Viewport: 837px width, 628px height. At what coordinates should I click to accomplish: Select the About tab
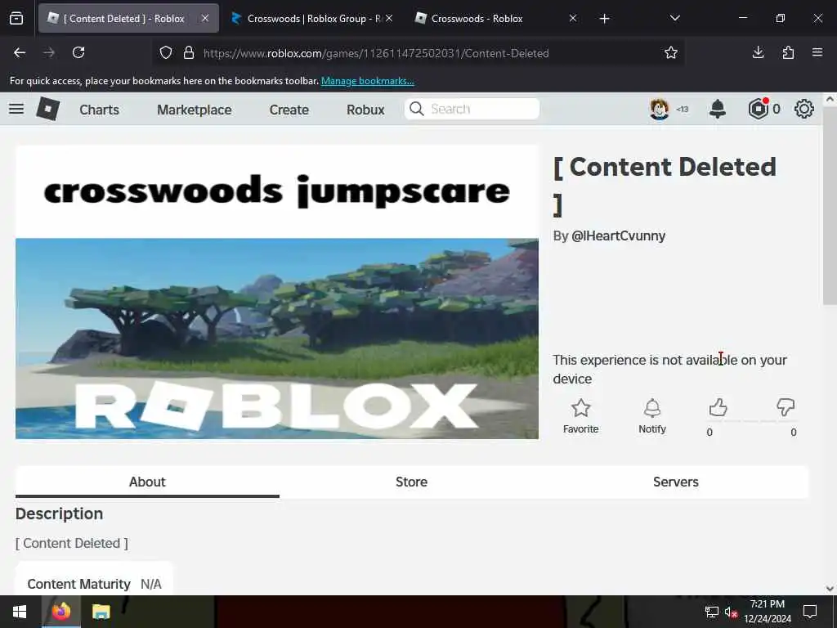(x=147, y=482)
